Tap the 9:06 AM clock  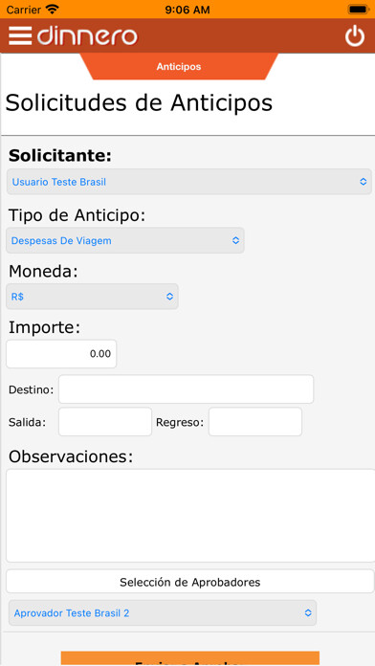[x=187, y=10]
